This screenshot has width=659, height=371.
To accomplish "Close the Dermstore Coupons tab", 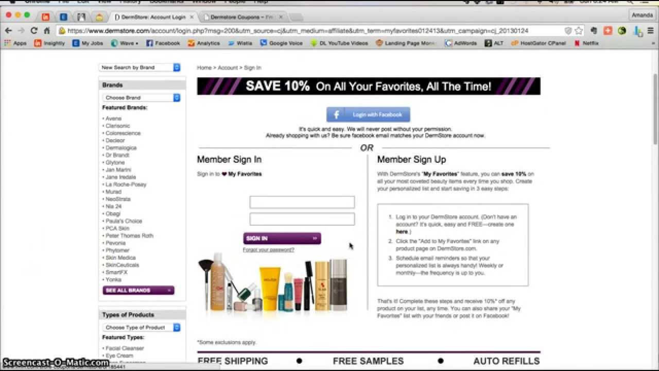I will pyautogui.click(x=281, y=17).
